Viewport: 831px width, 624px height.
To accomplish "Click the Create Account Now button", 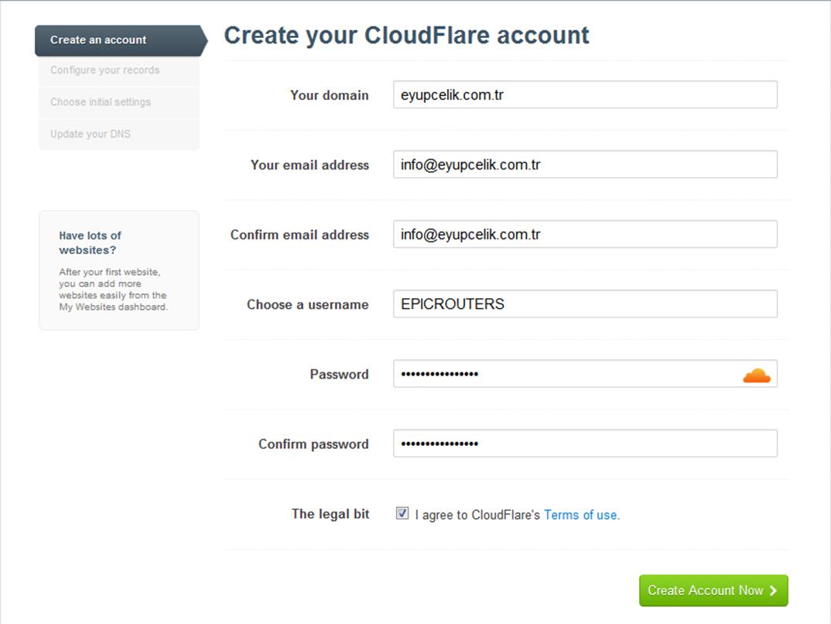I will click(x=713, y=590).
